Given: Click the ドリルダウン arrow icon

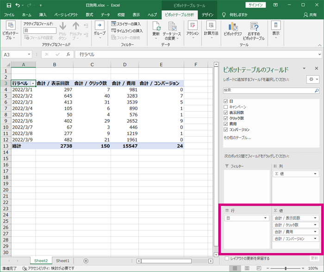Looking at the screenshot, I should coord(62,26).
